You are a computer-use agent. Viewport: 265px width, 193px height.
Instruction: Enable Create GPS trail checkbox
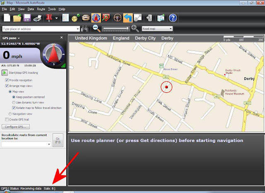pyautogui.click(x=7, y=119)
